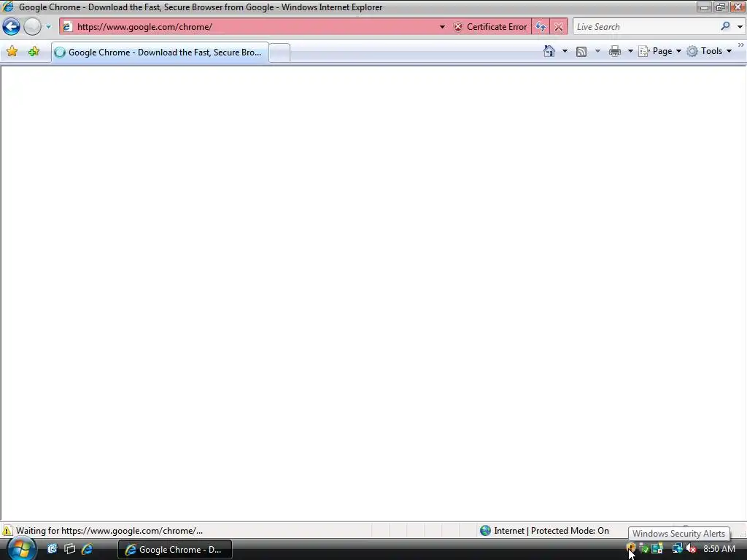Click the page icon in the address bar
This screenshot has height=560, width=747.
pos(68,27)
